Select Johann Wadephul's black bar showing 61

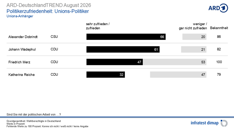123,49
